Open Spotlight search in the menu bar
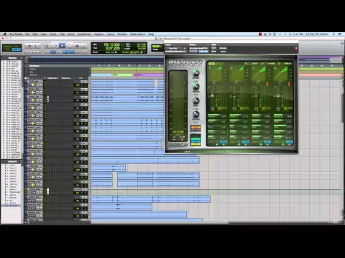This screenshot has height=258, width=345. (x=333, y=34)
